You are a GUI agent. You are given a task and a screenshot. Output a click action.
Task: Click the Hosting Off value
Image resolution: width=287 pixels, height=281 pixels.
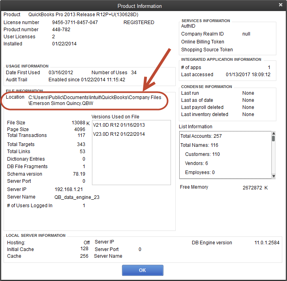tap(86, 243)
